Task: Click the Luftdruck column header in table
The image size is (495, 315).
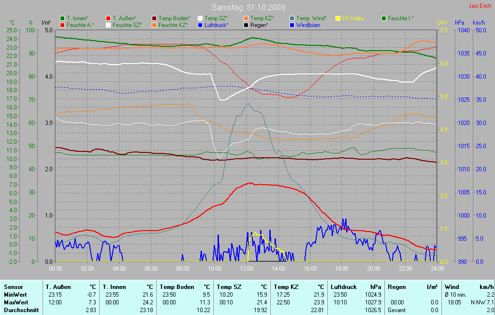Action: click(x=344, y=287)
